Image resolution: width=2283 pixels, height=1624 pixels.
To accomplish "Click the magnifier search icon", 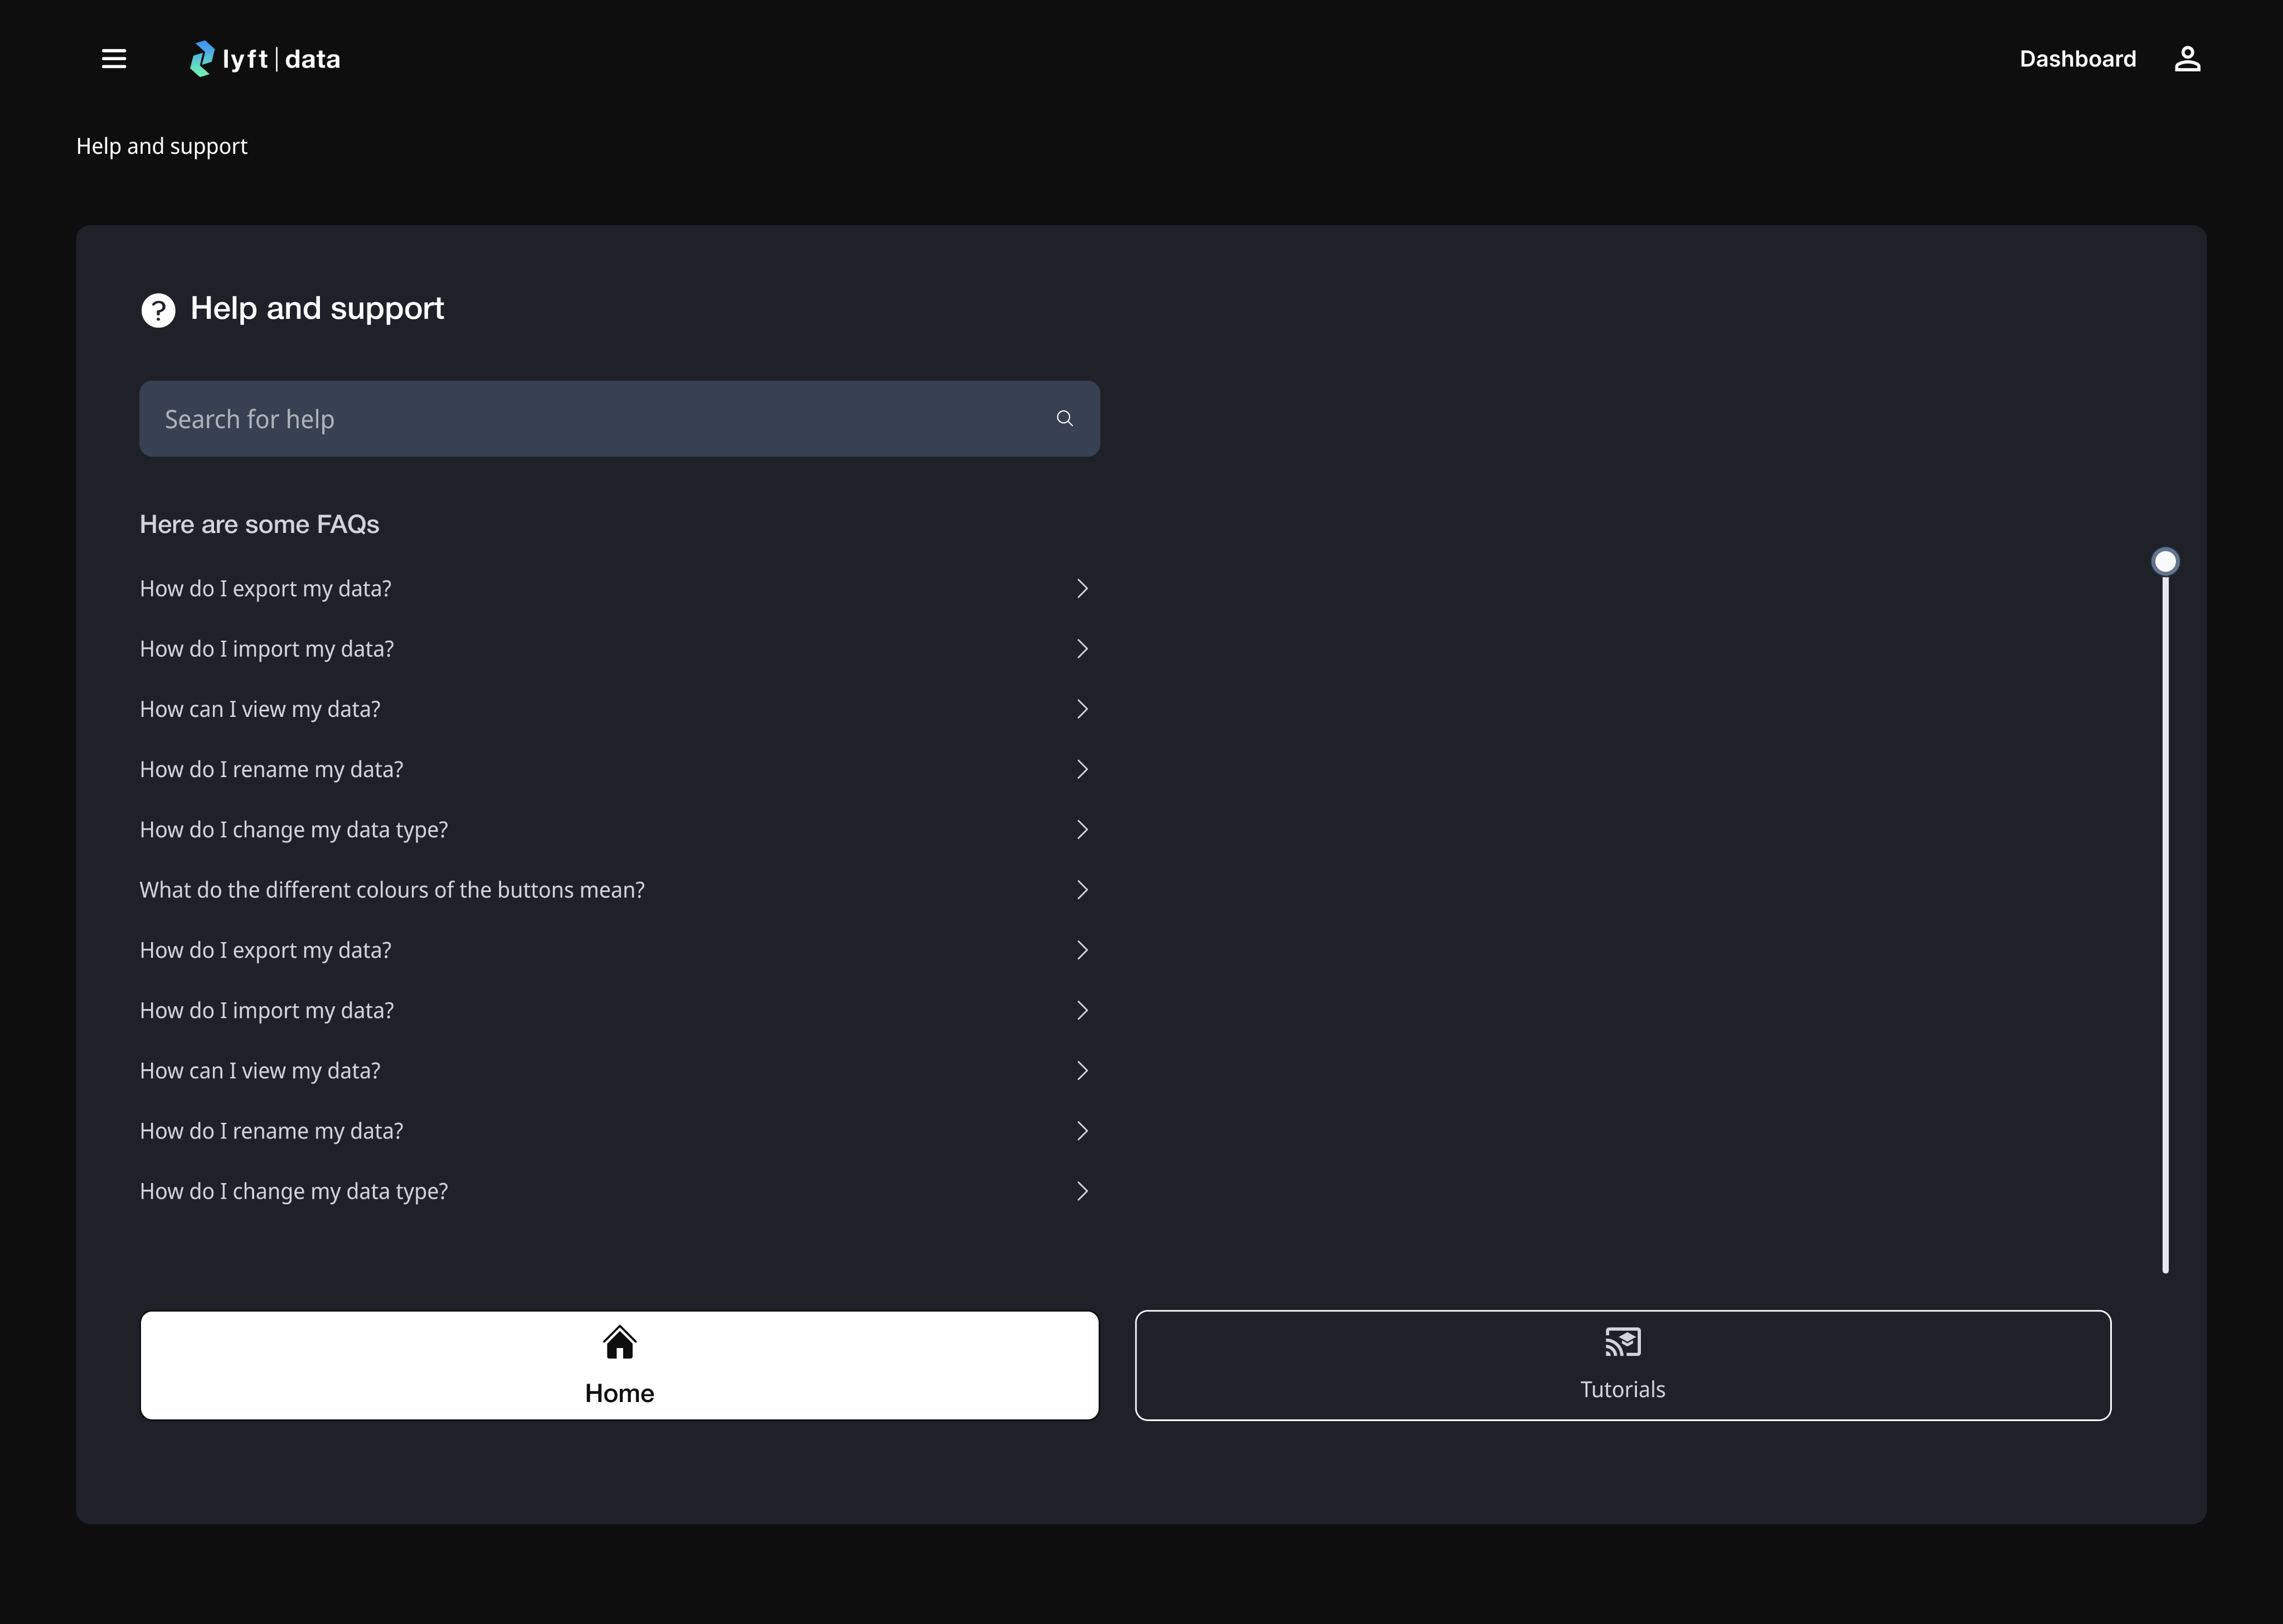I will point(1065,419).
